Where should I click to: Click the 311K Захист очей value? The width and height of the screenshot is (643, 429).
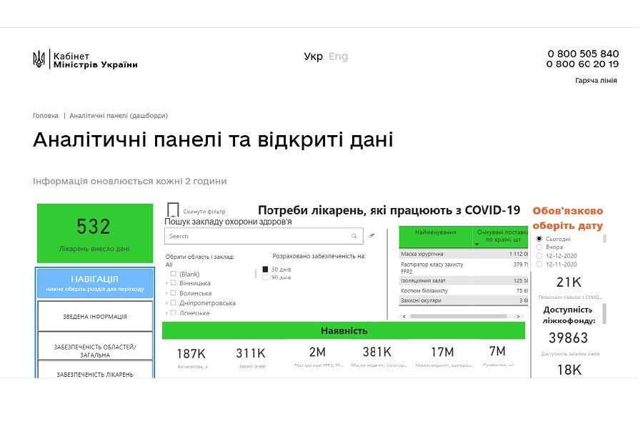click(251, 353)
